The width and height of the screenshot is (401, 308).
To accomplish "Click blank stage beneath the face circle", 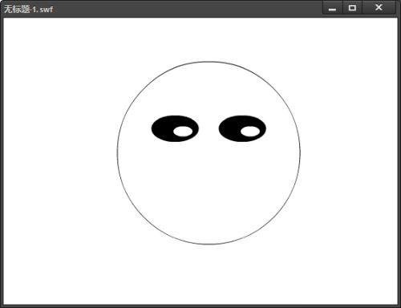I will point(209,274).
